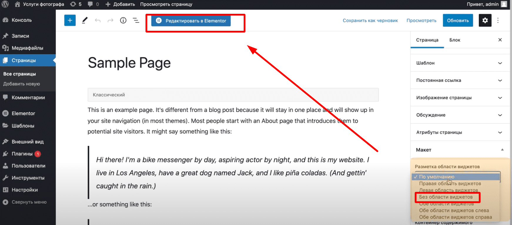The width and height of the screenshot is (512, 225).
Task: Open 'Консоль' in the sidebar
Action: [x=28, y=20]
